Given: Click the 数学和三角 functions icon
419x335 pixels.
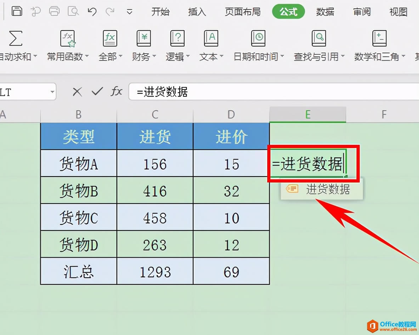Looking at the screenshot, I should [379, 38].
